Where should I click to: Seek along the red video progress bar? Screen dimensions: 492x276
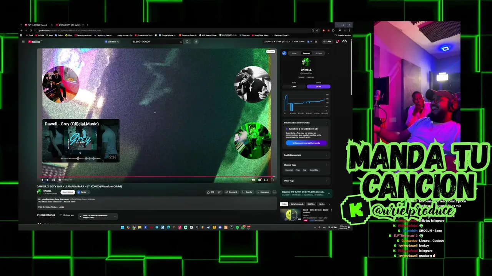pos(156,177)
